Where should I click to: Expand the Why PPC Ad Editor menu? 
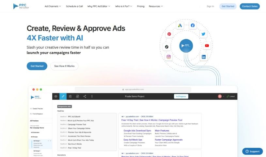click(99, 6)
